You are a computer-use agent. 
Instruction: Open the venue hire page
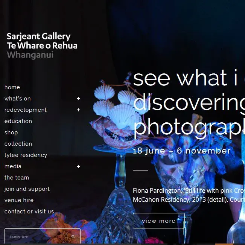pyautogui.click(x=19, y=200)
